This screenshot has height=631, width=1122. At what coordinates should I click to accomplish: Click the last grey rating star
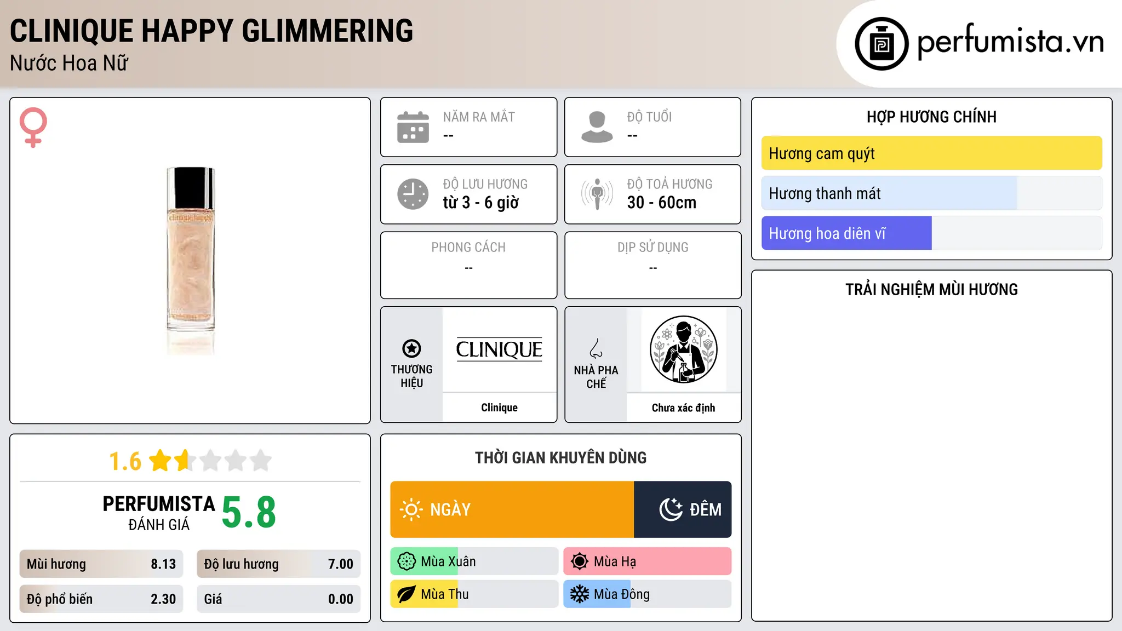(x=261, y=461)
